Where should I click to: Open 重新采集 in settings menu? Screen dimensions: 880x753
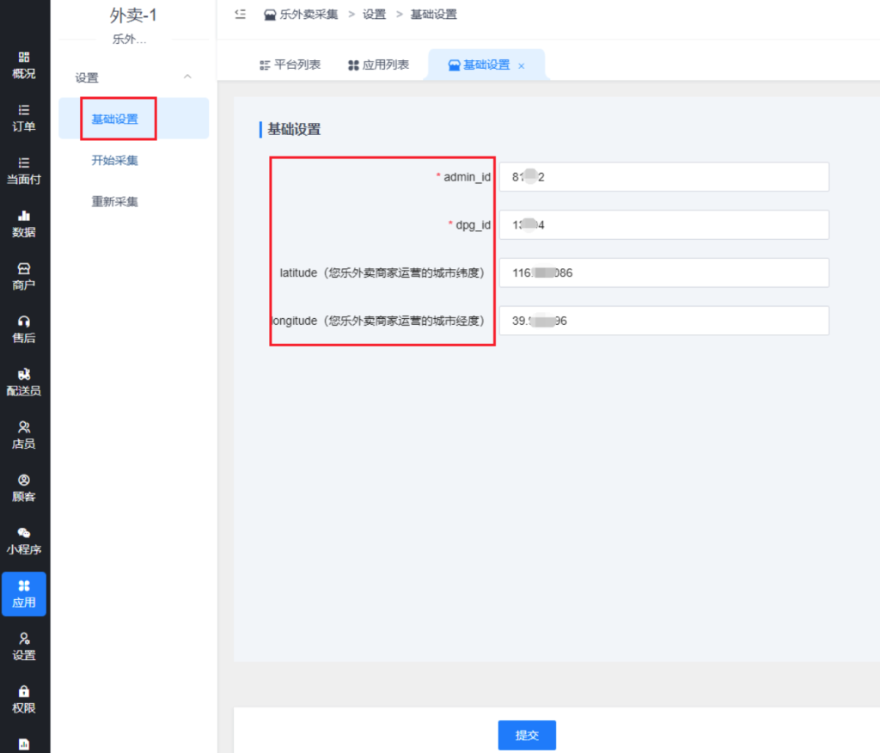[x=115, y=202]
